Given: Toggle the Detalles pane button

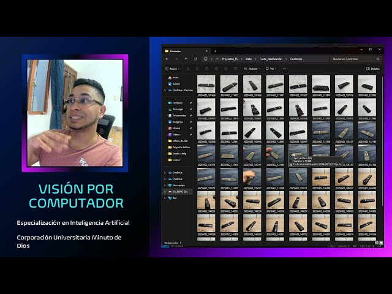Looking at the screenshot, I should click(373, 69).
